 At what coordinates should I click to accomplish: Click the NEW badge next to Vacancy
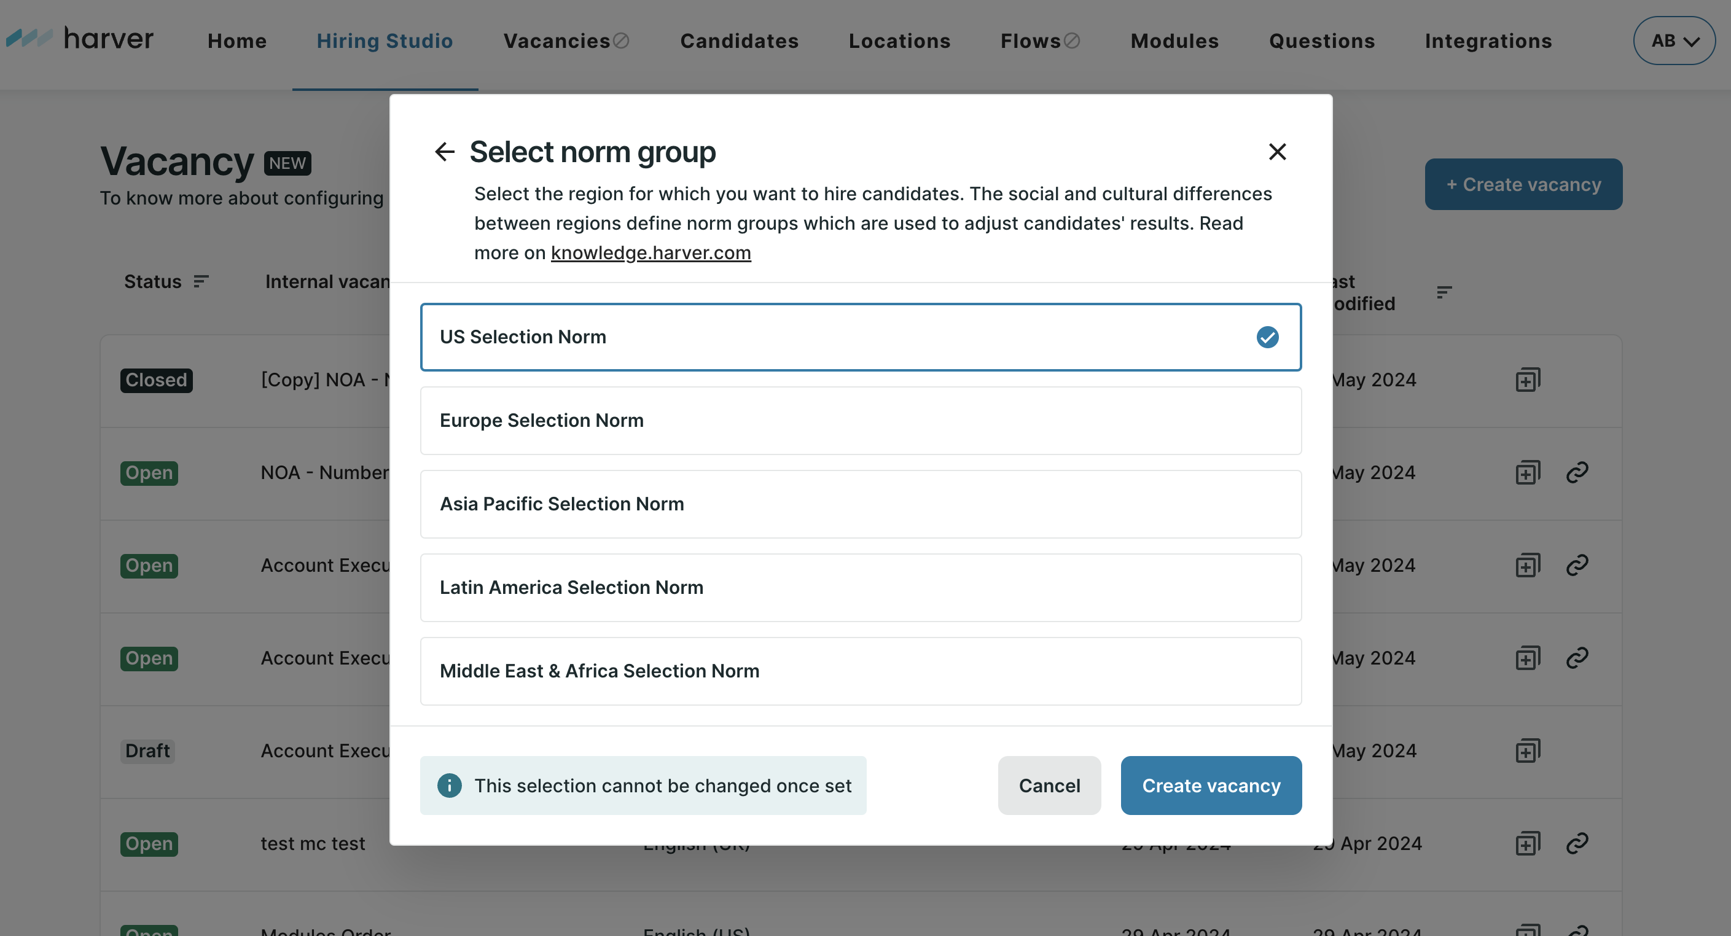287,163
